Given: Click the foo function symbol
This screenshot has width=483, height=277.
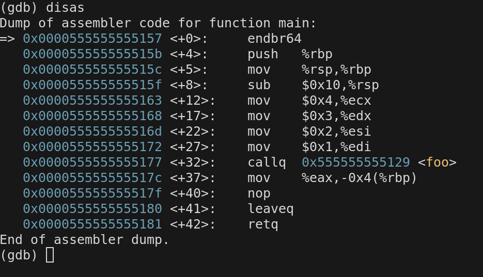Looking at the screenshot, I should coord(438,162).
